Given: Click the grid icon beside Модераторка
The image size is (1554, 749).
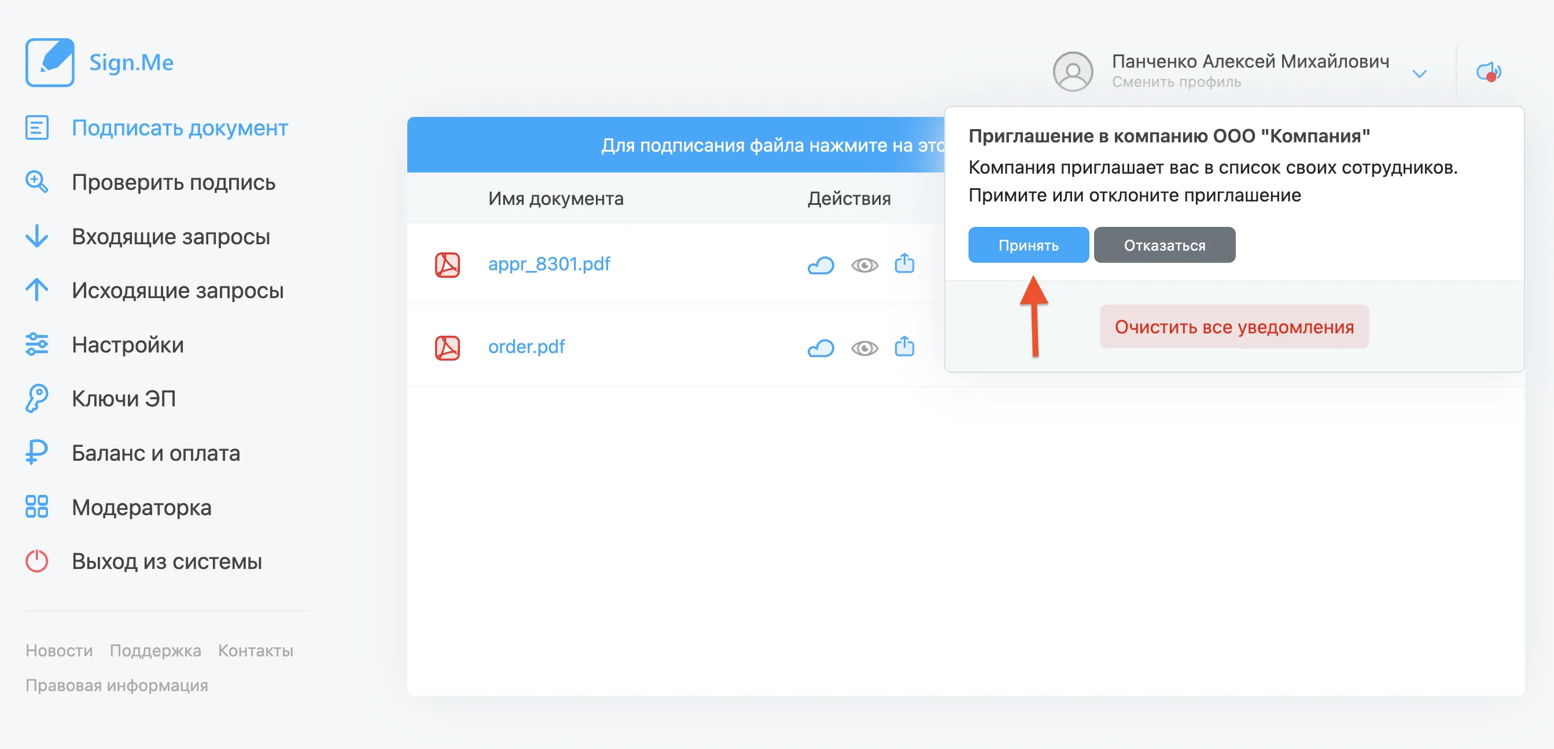Looking at the screenshot, I should click(37, 507).
